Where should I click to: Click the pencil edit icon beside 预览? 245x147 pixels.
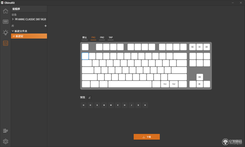tap(89, 98)
